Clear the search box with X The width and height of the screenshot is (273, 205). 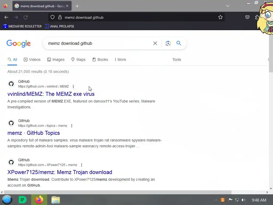(x=155, y=43)
